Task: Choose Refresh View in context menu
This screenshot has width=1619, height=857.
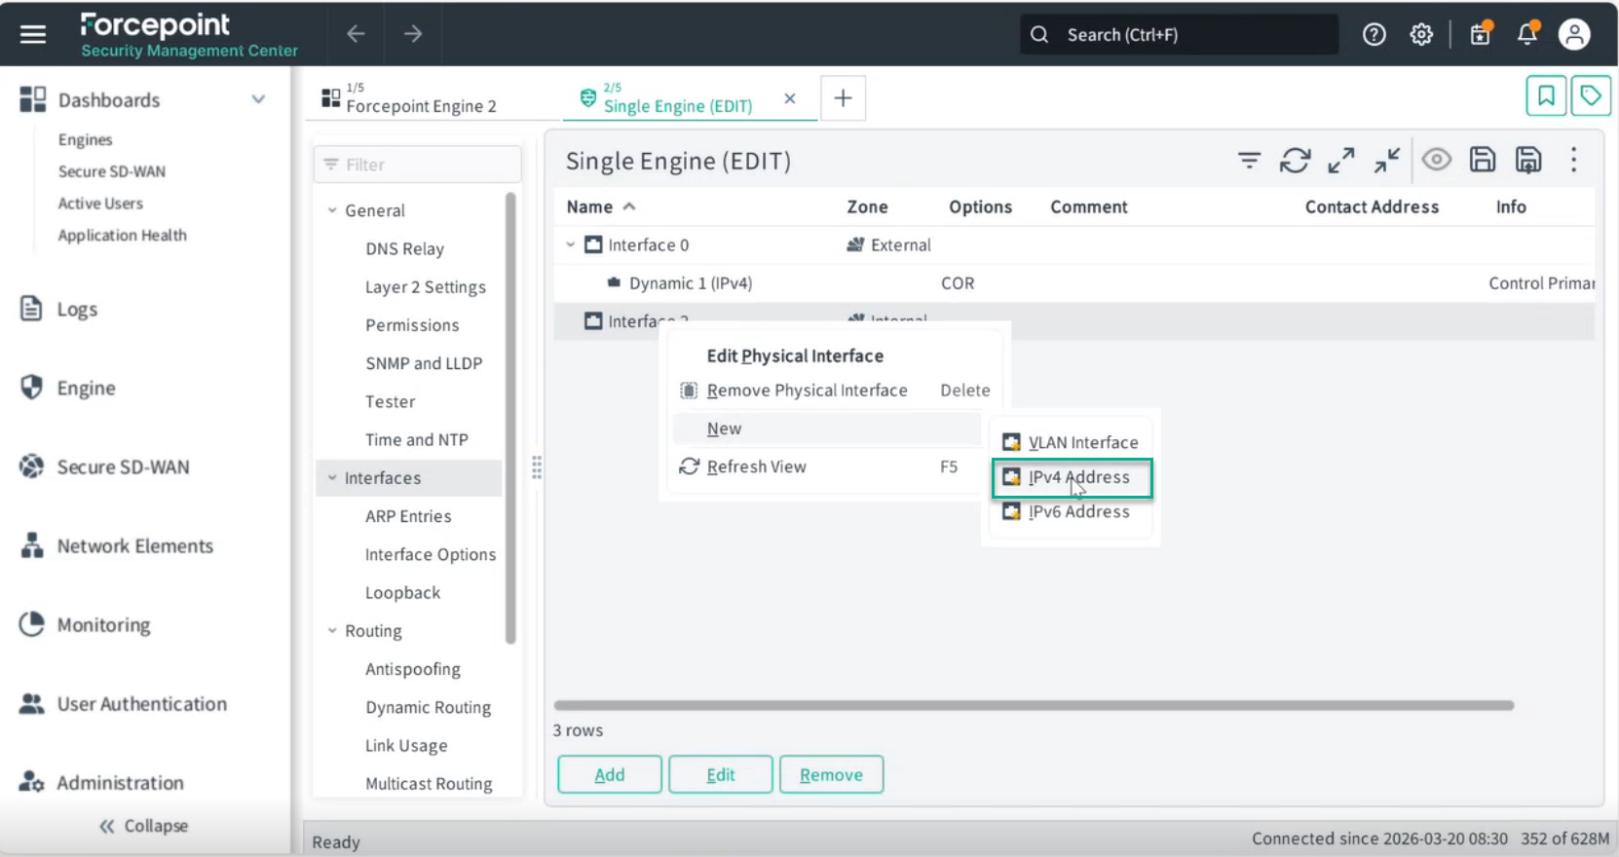Action: 756,466
